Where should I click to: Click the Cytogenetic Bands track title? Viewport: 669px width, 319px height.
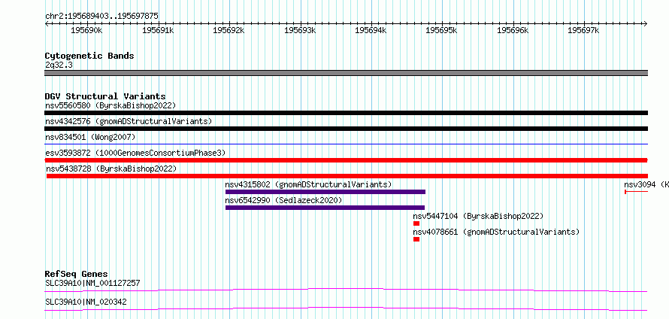coord(89,56)
